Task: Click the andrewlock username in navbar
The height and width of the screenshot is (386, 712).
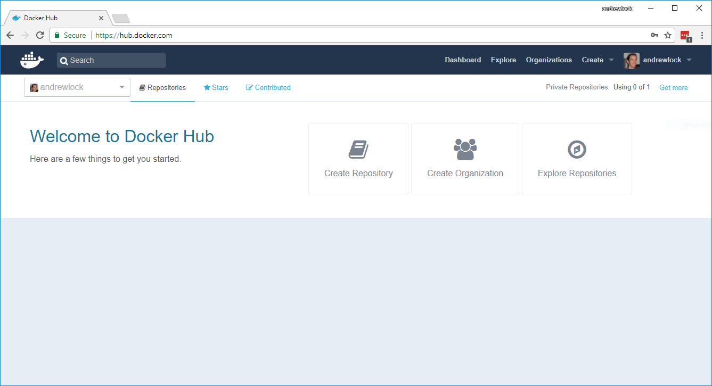Action: tap(662, 60)
